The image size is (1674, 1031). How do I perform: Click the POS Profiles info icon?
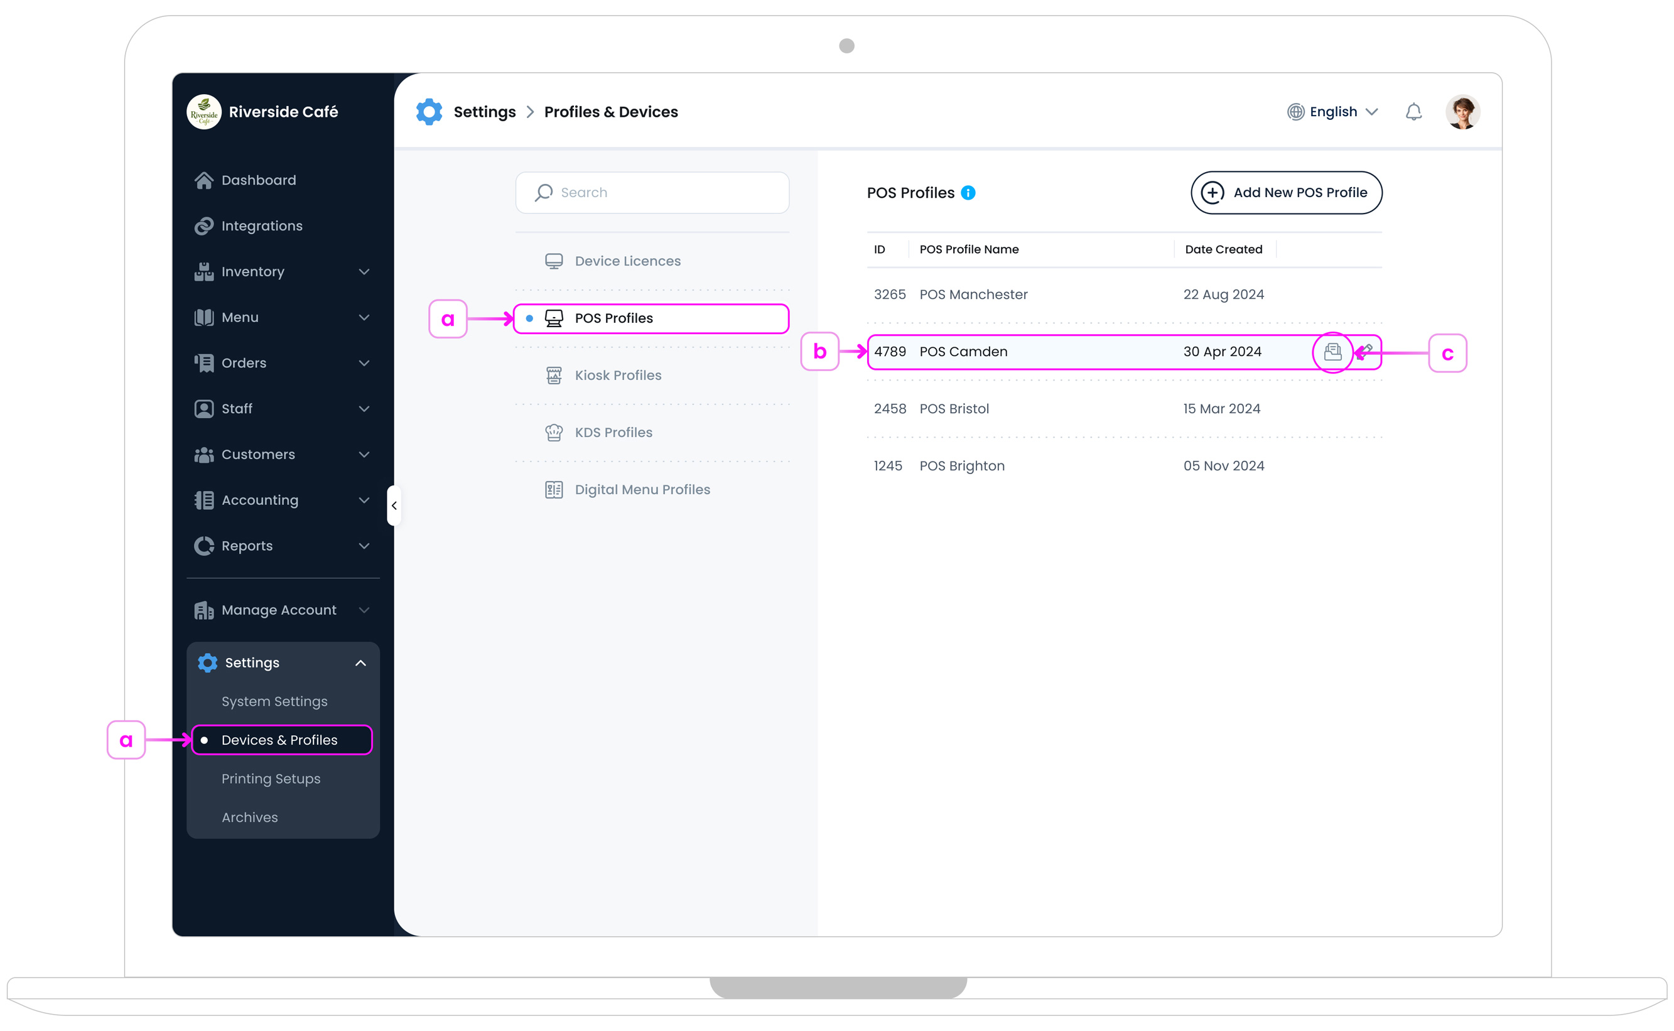pos(968,193)
